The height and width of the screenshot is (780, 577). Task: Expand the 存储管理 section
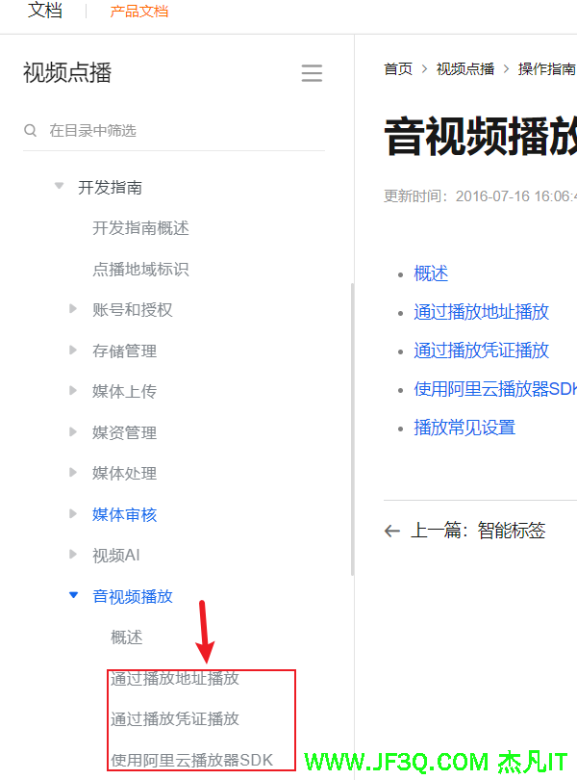click(x=73, y=351)
